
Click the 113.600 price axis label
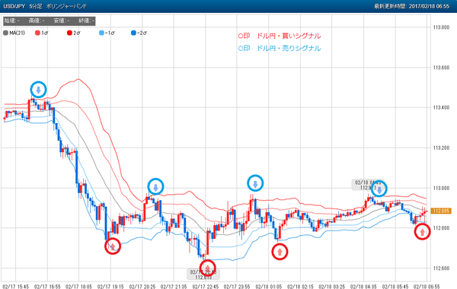point(441,68)
